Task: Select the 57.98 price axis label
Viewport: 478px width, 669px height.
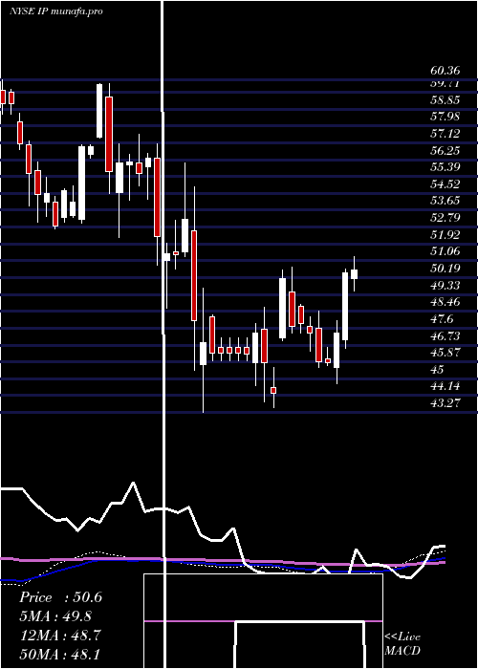Action: (445, 117)
